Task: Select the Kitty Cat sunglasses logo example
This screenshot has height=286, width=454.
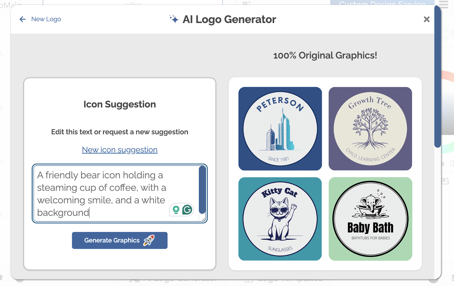Action: [x=280, y=219]
